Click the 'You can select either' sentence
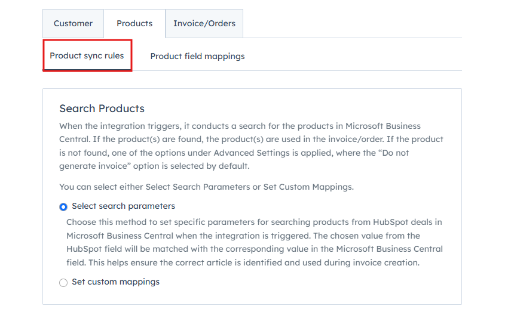This screenshot has height=312, width=508. coord(206,187)
